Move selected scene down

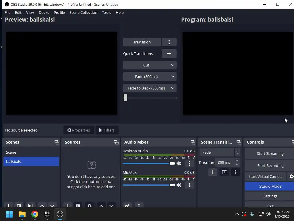(x=52, y=205)
